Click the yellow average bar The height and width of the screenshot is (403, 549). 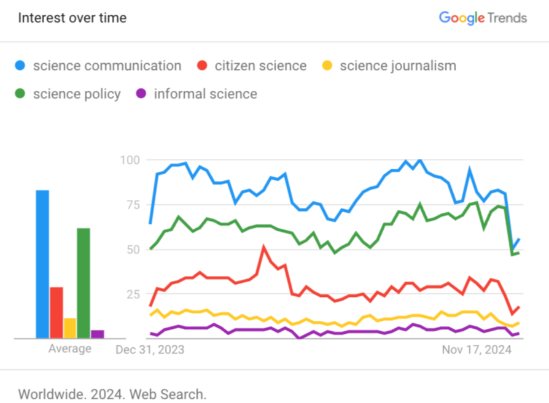70,328
